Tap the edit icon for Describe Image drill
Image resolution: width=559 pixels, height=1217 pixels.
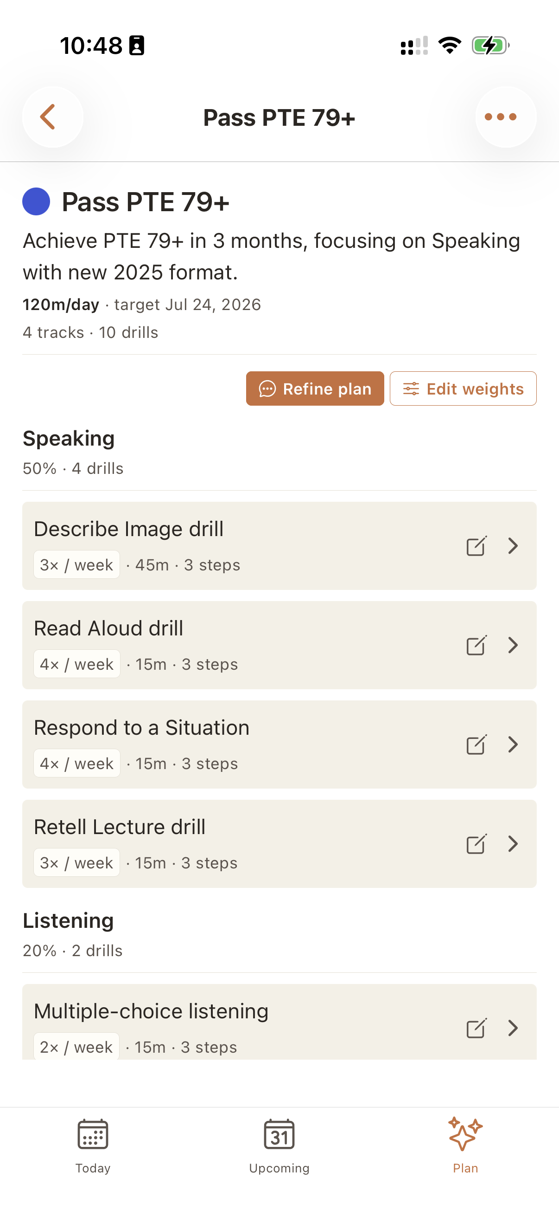[476, 546]
